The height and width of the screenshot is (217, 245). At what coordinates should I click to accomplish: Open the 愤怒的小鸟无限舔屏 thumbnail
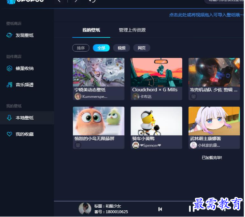pos(99,121)
